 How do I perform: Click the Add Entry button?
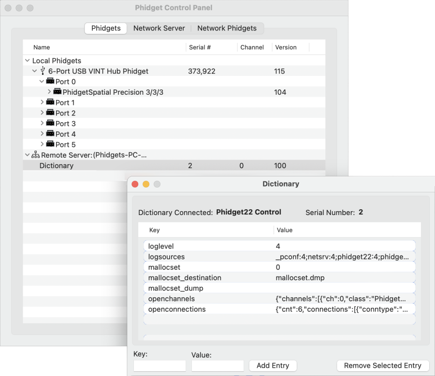[273, 365]
